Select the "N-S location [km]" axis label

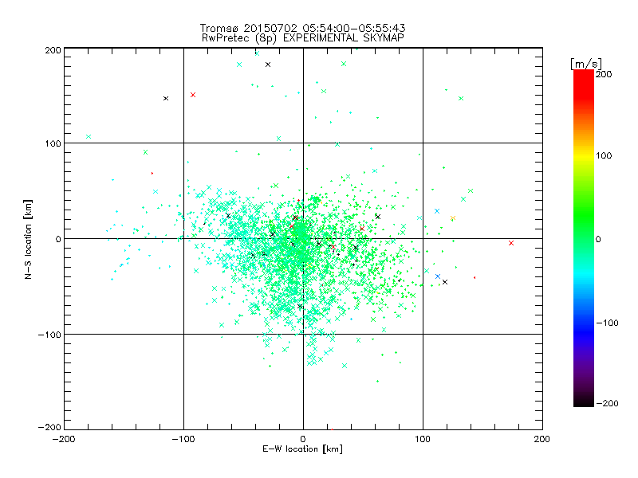pos(28,239)
